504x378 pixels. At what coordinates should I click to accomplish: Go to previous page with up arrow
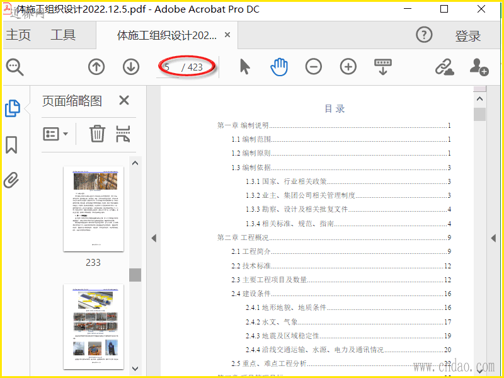[96, 67]
